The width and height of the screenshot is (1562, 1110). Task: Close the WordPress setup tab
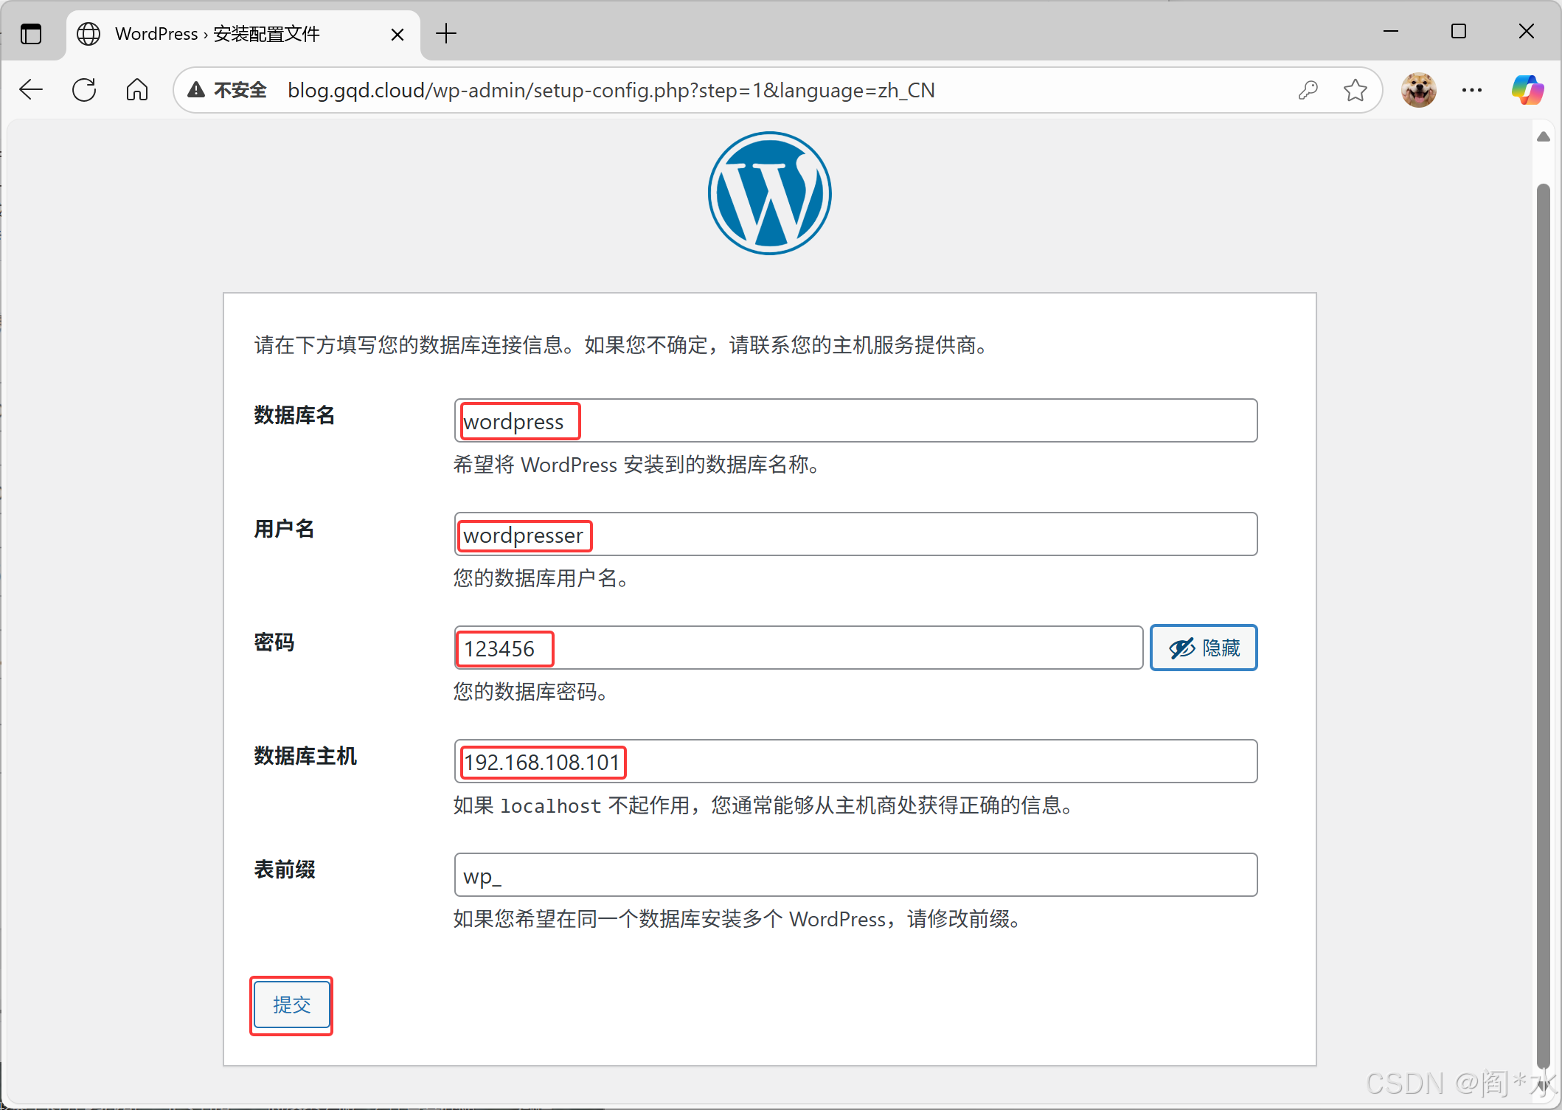tap(397, 34)
